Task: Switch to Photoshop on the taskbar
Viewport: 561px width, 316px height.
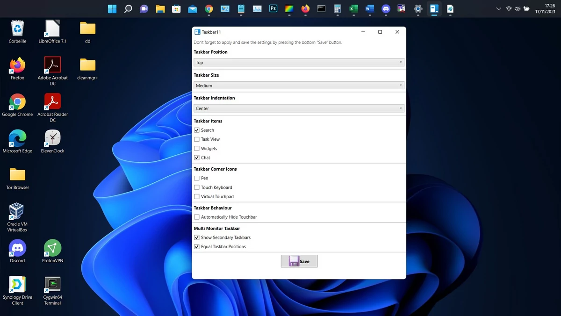Action: [x=273, y=8]
